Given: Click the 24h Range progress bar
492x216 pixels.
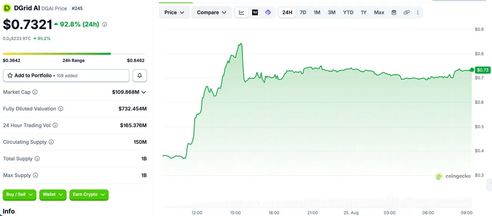Looking at the screenshot, I should point(74,54).
